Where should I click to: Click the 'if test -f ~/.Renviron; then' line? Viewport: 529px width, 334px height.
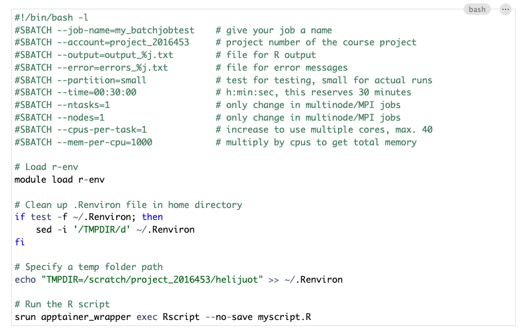coord(88,217)
